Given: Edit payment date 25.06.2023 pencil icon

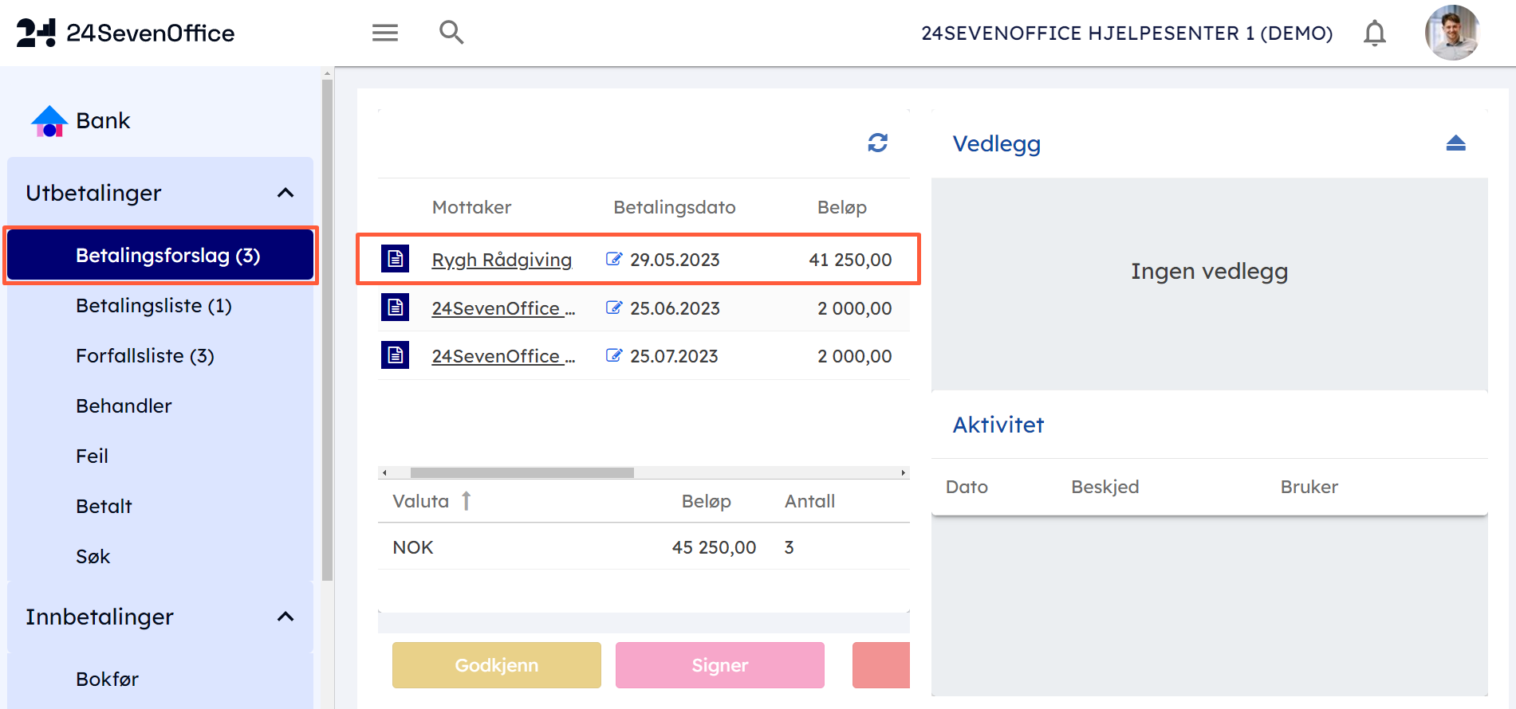Looking at the screenshot, I should [613, 307].
